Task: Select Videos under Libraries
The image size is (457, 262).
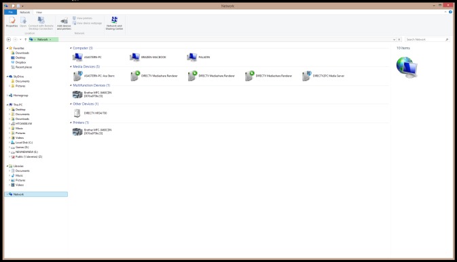Action: tap(18, 185)
